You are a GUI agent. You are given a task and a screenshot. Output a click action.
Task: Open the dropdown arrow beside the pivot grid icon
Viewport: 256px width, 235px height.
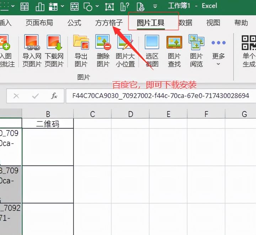tap(62, 6)
